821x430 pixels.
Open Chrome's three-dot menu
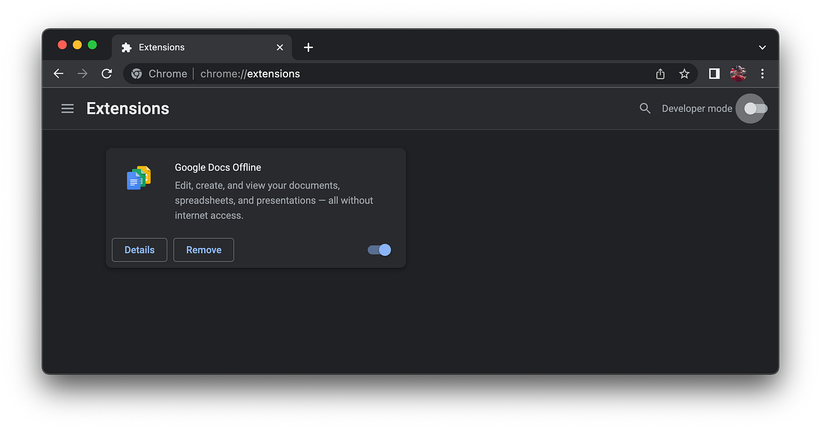762,74
